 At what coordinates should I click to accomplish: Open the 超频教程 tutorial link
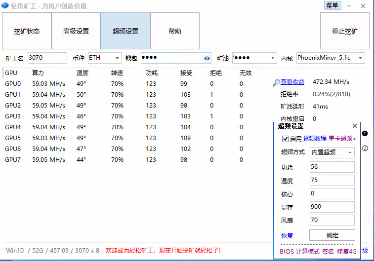point(315,139)
